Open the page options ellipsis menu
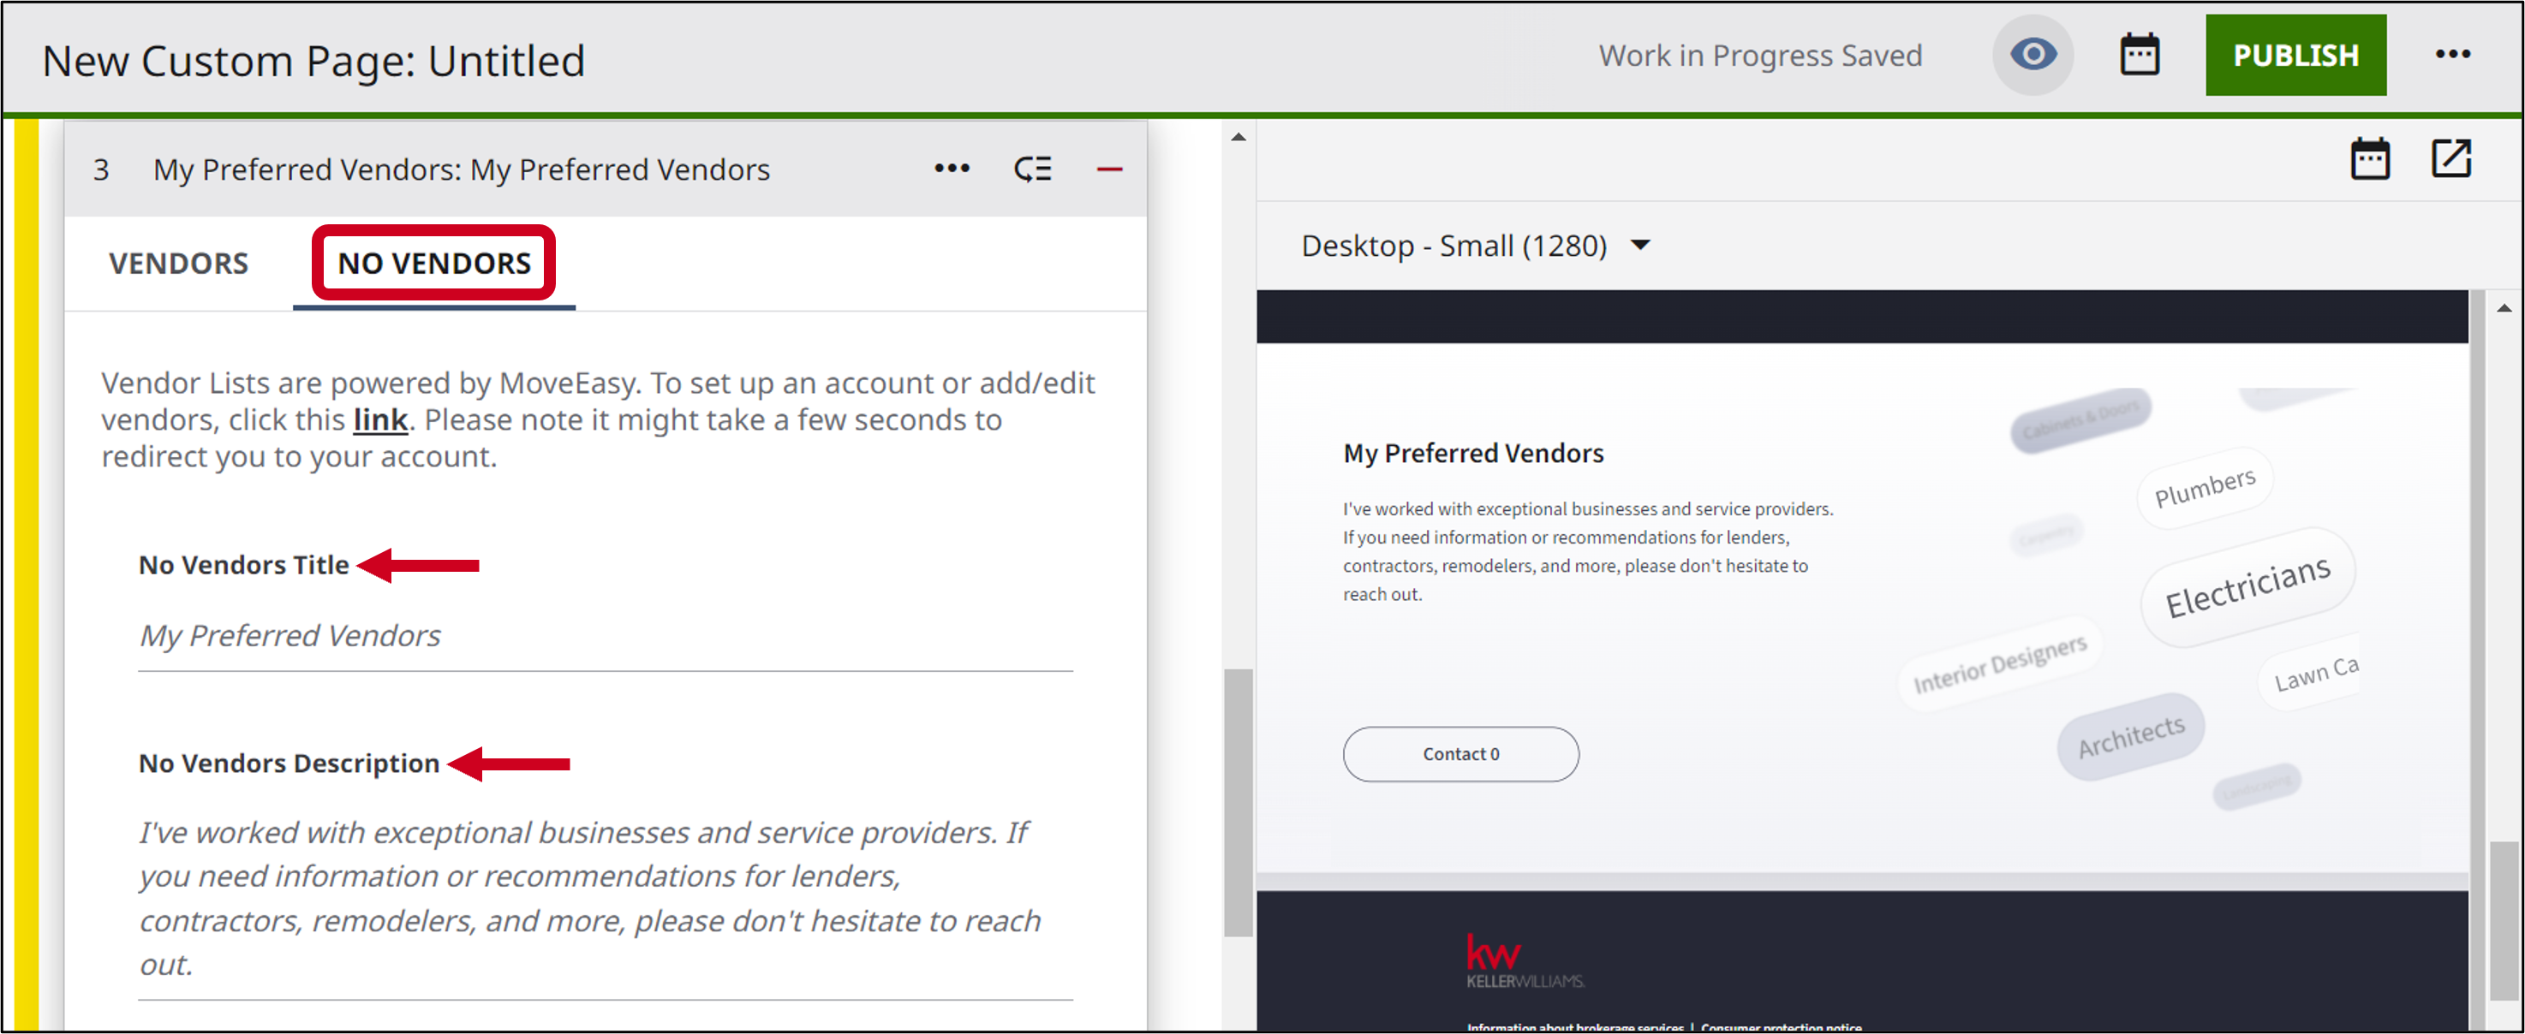 [x=2452, y=55]
